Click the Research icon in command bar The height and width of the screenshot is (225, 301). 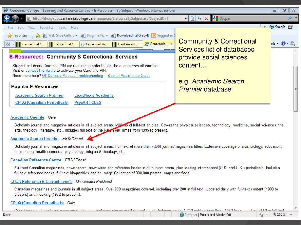pos(292,43)
